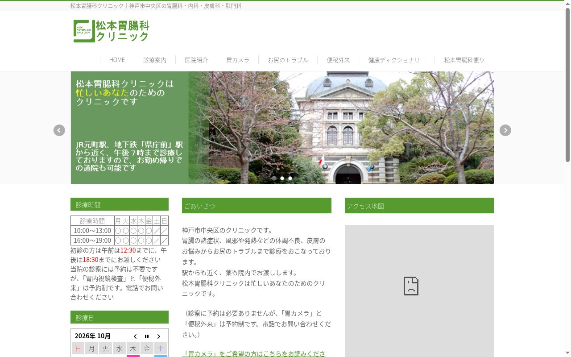Follow the green 「胃カメラ」をご希望の方は link
Viewport: 571px width, 357px height.
[x=254, y=353]
